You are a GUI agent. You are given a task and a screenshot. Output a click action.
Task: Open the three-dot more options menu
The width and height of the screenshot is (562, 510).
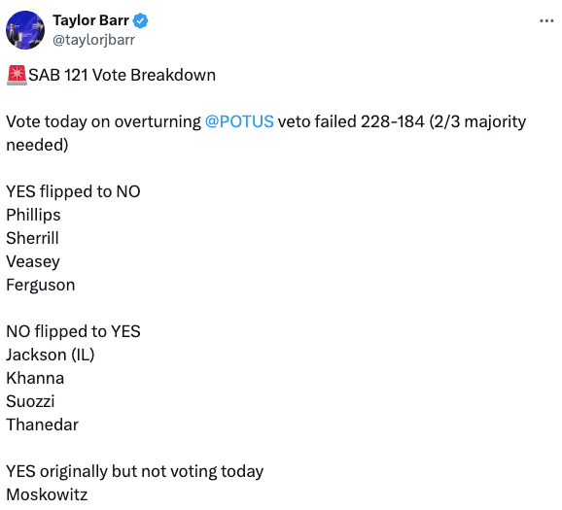click(x=546, y=21)
